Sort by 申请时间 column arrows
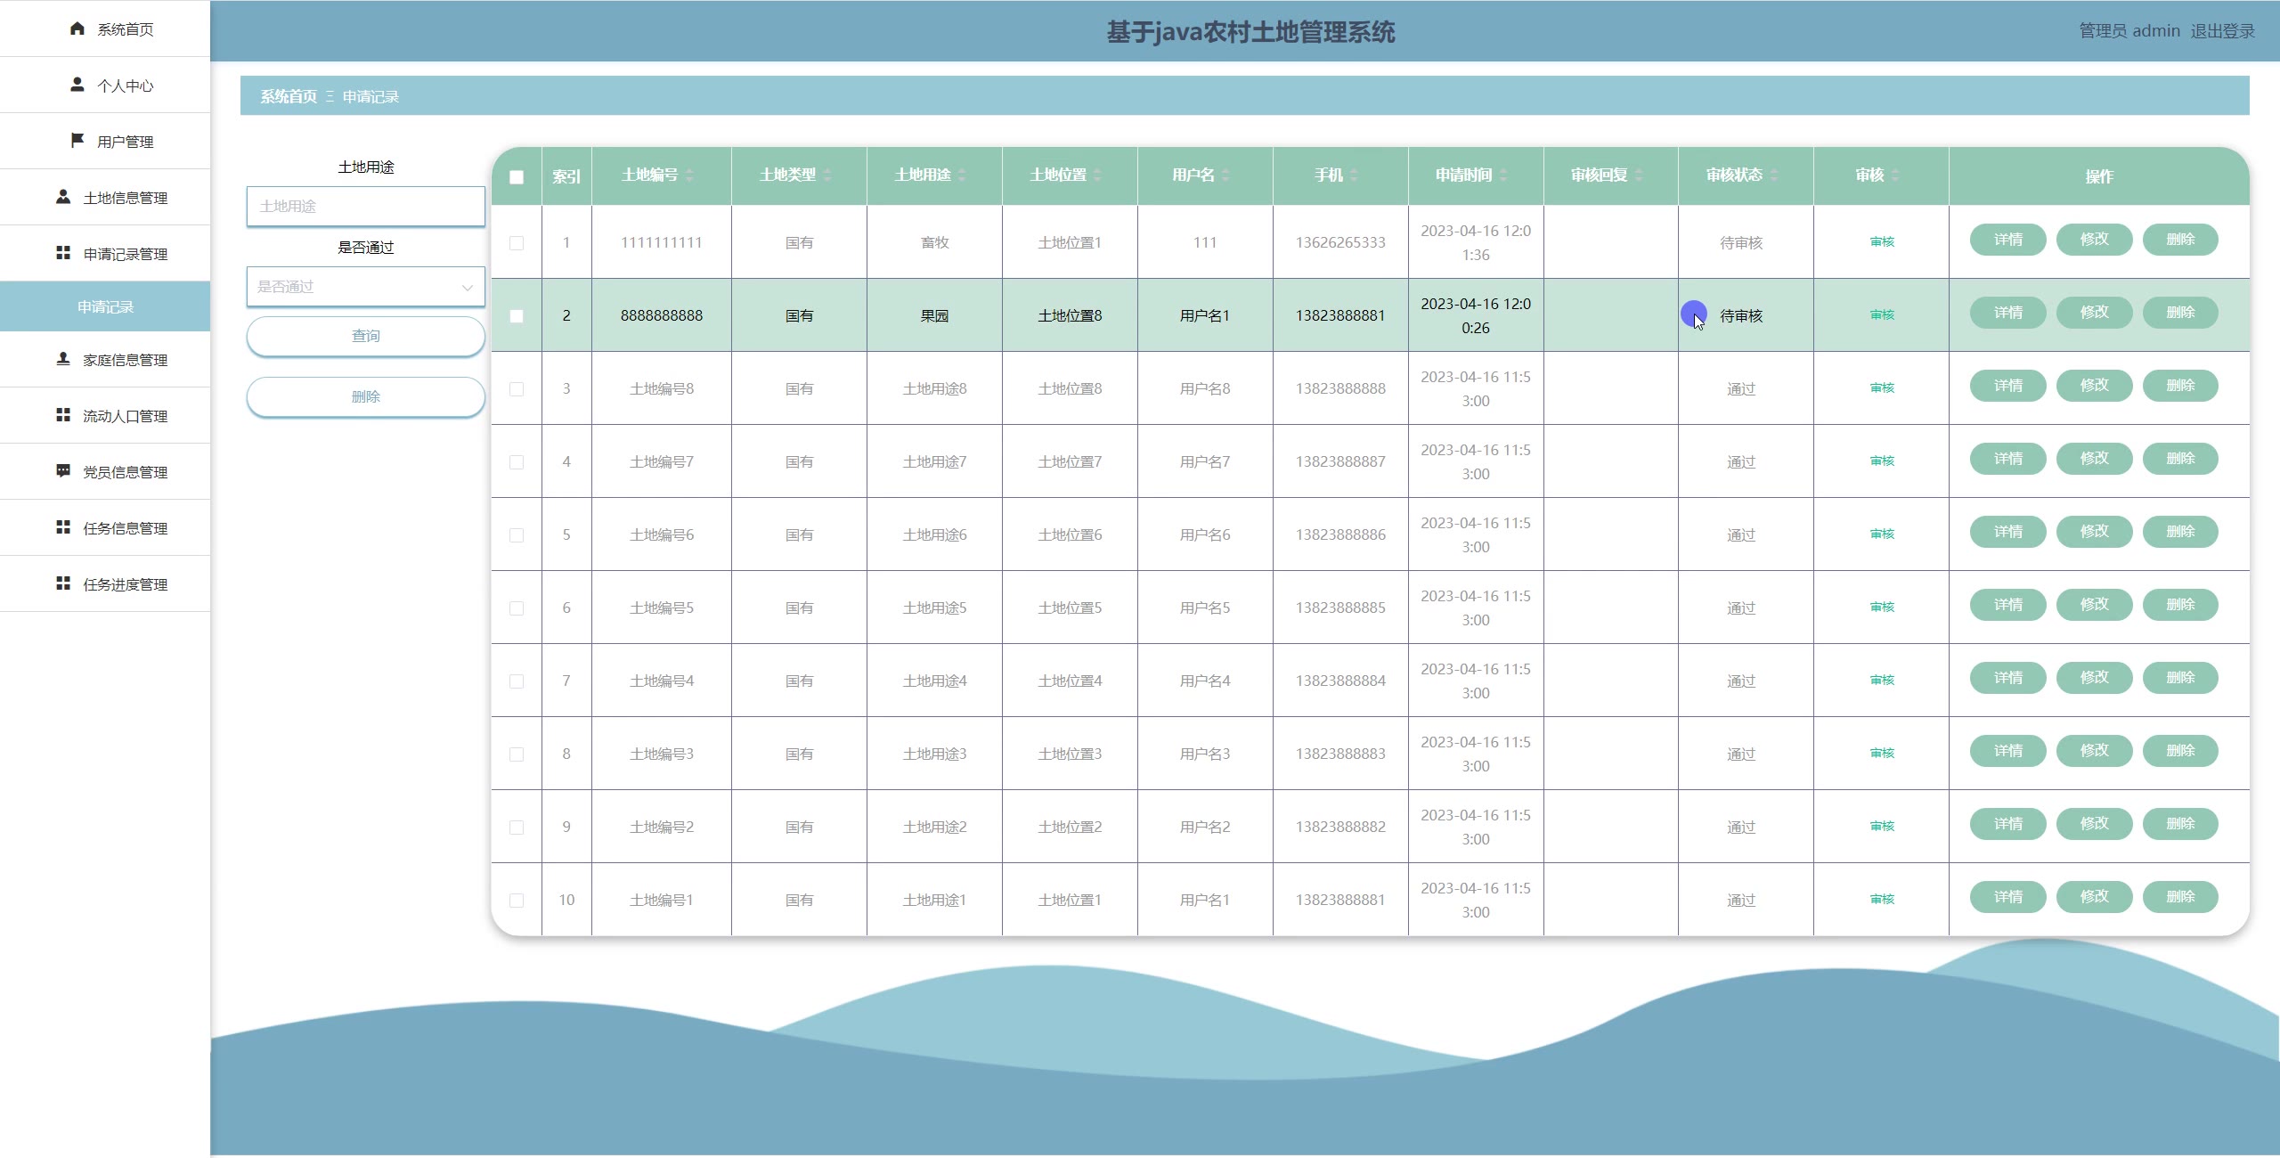This screenshot has height=1158, width=2280. pos(1503,175)
